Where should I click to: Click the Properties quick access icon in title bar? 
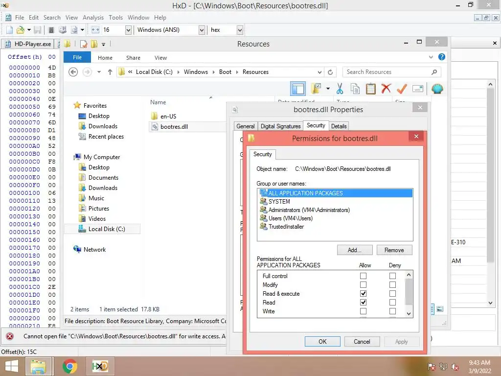[84, 44]
